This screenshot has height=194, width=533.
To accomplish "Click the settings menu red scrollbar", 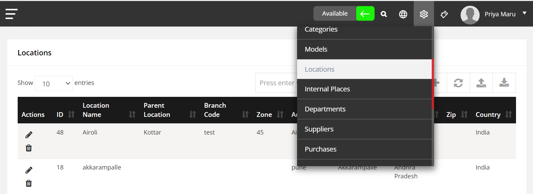I will pos(433,84).
